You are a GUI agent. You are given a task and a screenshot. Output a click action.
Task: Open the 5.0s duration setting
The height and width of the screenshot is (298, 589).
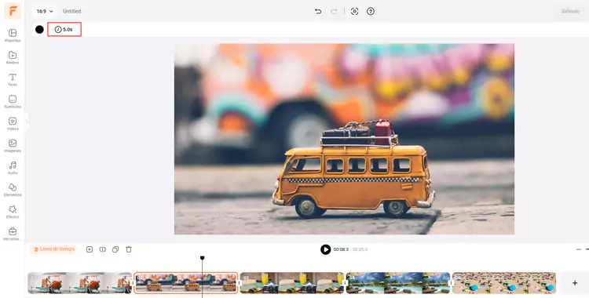click(64, 29)
